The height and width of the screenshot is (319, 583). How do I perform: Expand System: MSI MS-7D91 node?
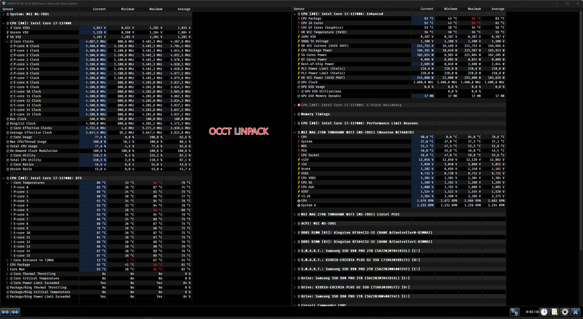3,14
